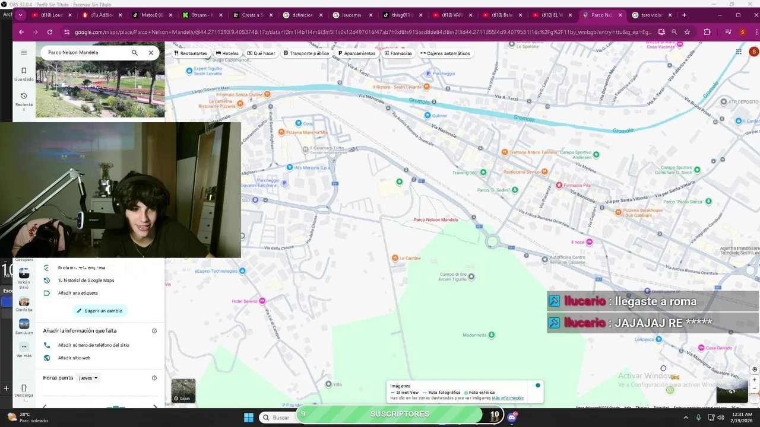This screenshot has height=427, width=760.
Task: Reload the page in the browser
Action: click(x=50, y=32)
